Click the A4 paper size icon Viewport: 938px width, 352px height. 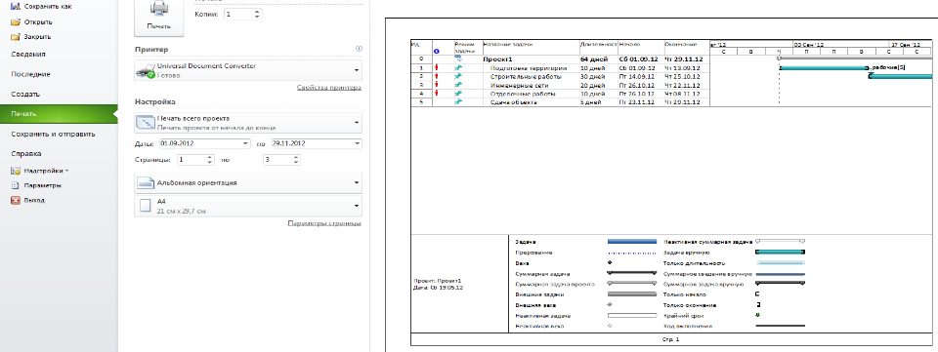point(146,207)
